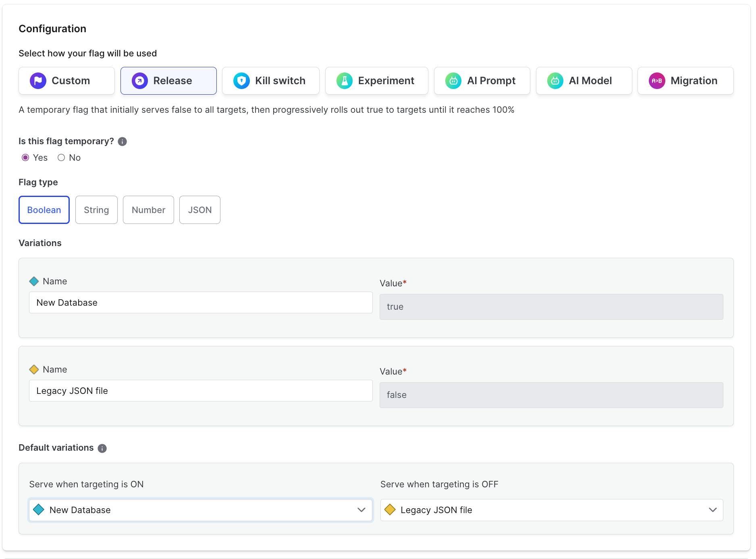Select the Number flag type button
Screen dimensions: 756x559
click(148, 210)
